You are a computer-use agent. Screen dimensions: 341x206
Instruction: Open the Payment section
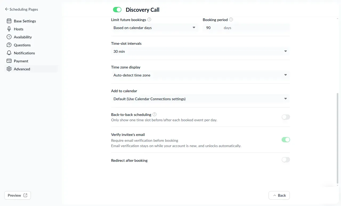(x=31, y=61)
